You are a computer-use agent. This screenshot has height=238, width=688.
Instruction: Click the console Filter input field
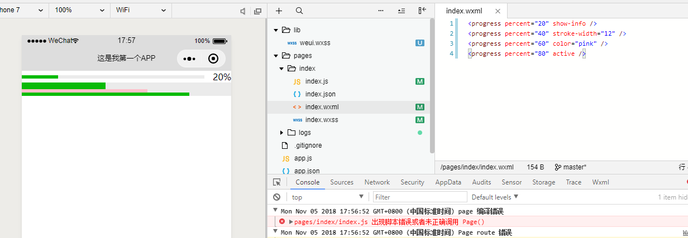pyautogui.click(x=420, y=197)
